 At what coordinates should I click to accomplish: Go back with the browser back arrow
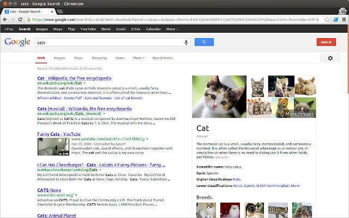coord(5,20)
